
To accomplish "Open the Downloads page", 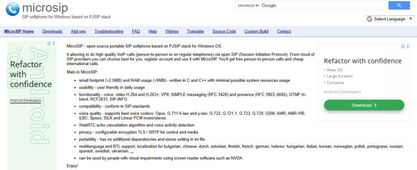I will (52, 31).
